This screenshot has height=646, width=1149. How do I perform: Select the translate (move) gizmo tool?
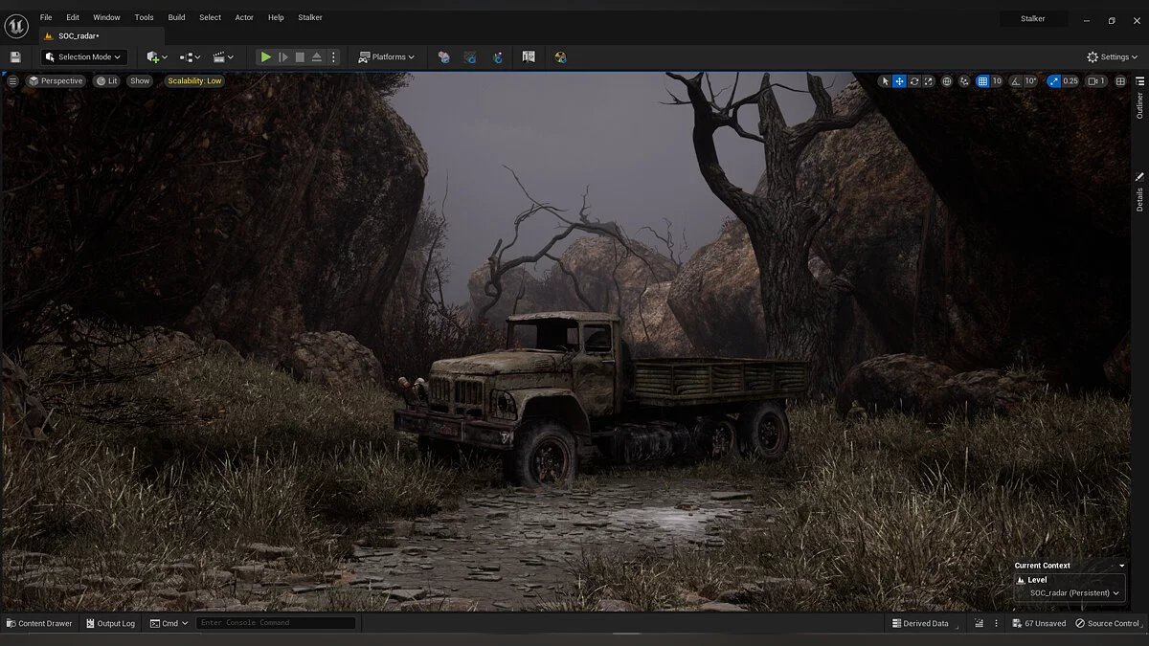pyautogui.click(x=899, y=81)
